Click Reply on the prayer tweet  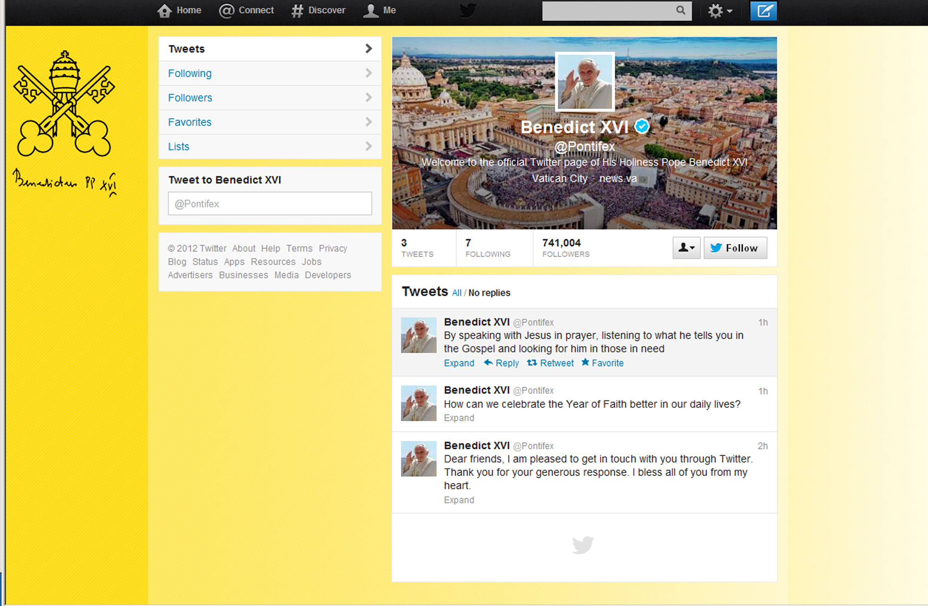tap(507, 363)
